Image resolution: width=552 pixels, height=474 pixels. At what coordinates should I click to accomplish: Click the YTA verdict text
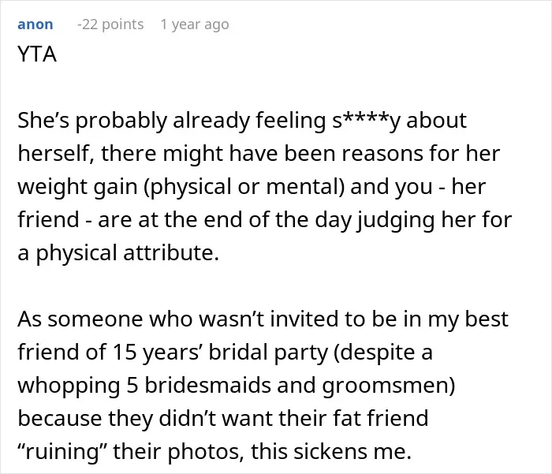click(37, 54)
